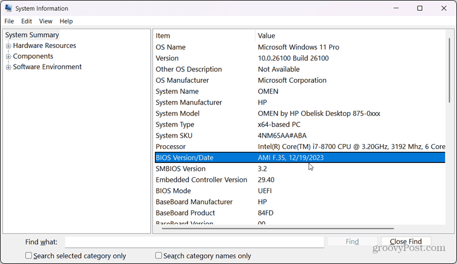
Task: Select the System Model row
Action: tap(300, 113)
